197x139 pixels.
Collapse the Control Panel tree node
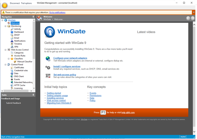pyautogui.click(x=5, y=65)
